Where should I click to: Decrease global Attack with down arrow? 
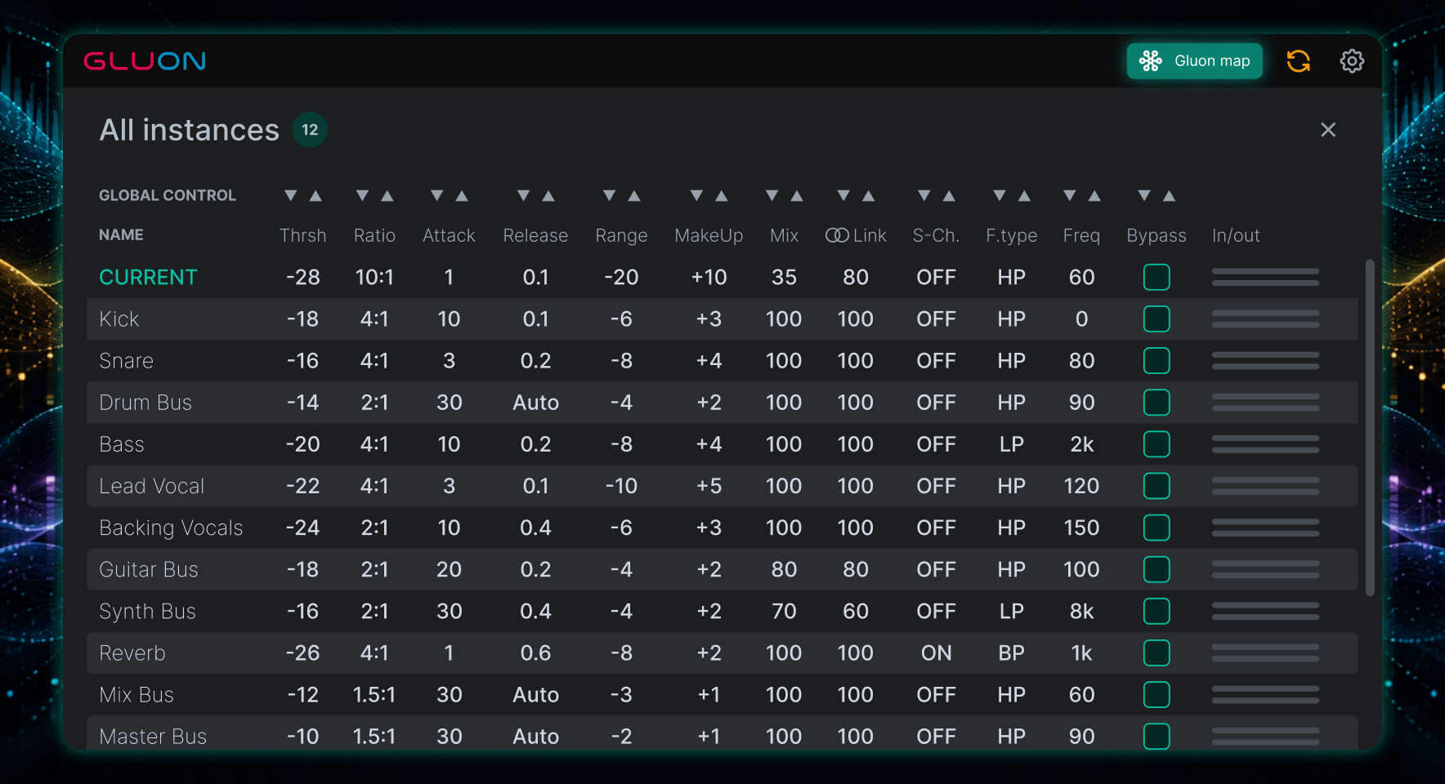(437, 196)
